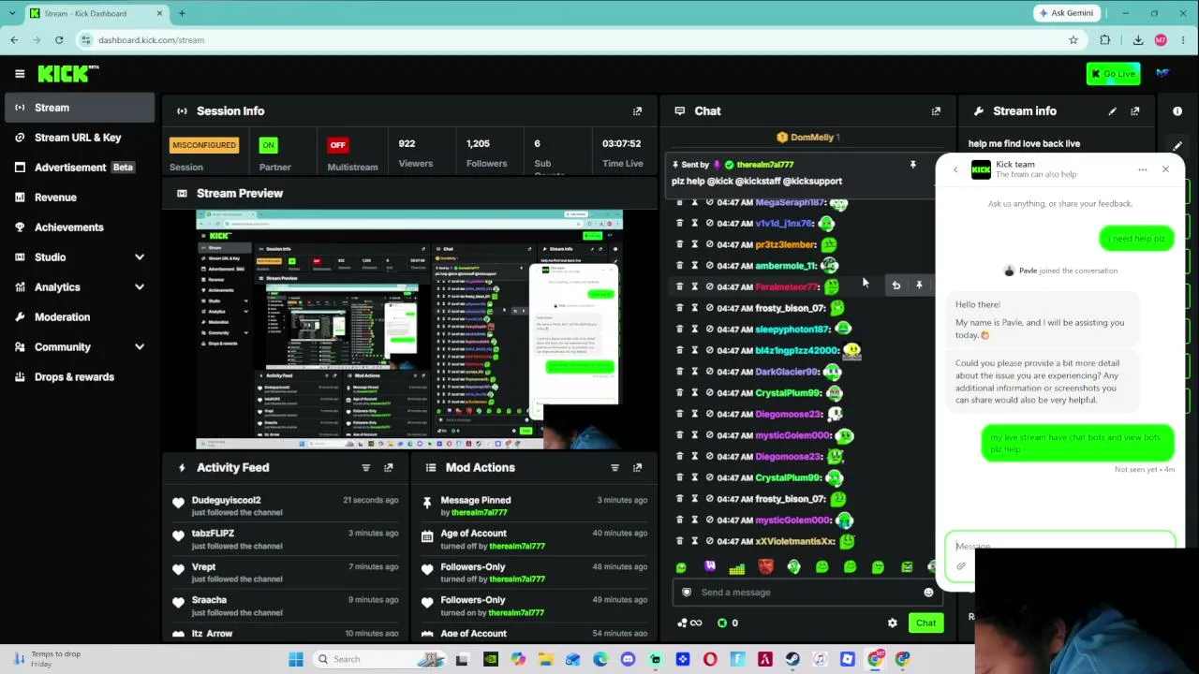Open a new Chrome tab
Screen dimensions: 1199x674
pyautogui.click(x=182, y=13)
